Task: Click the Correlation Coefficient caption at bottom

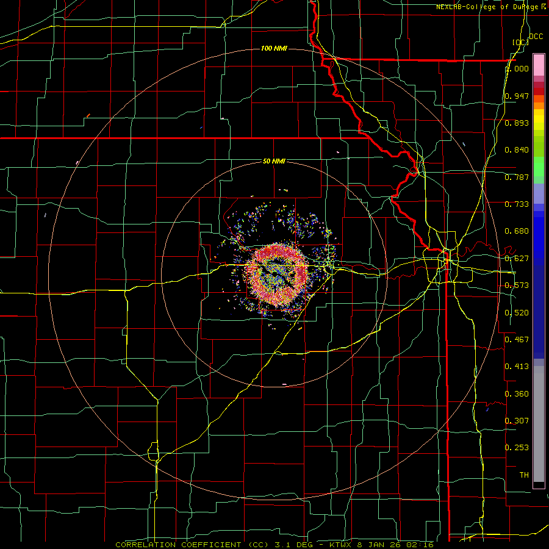Action: tap(274, 545)
